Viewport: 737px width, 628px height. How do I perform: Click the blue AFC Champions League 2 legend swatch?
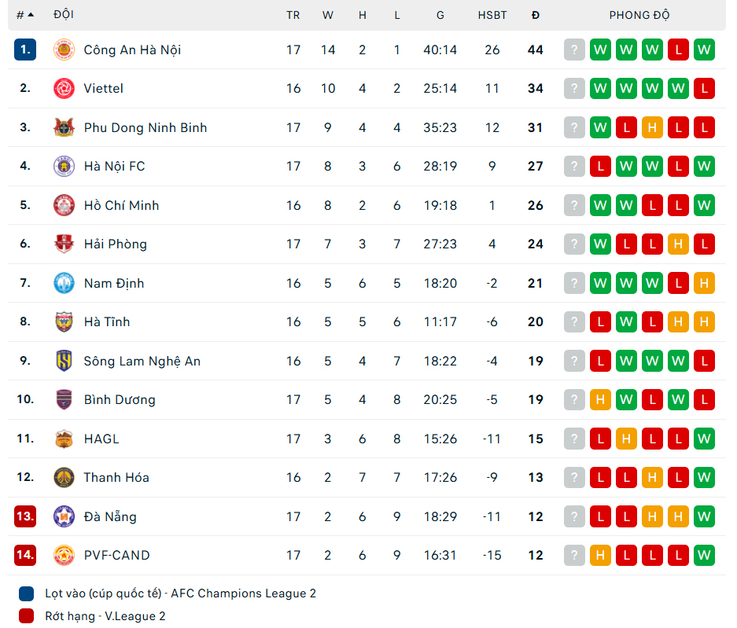(x=27, y=593)
